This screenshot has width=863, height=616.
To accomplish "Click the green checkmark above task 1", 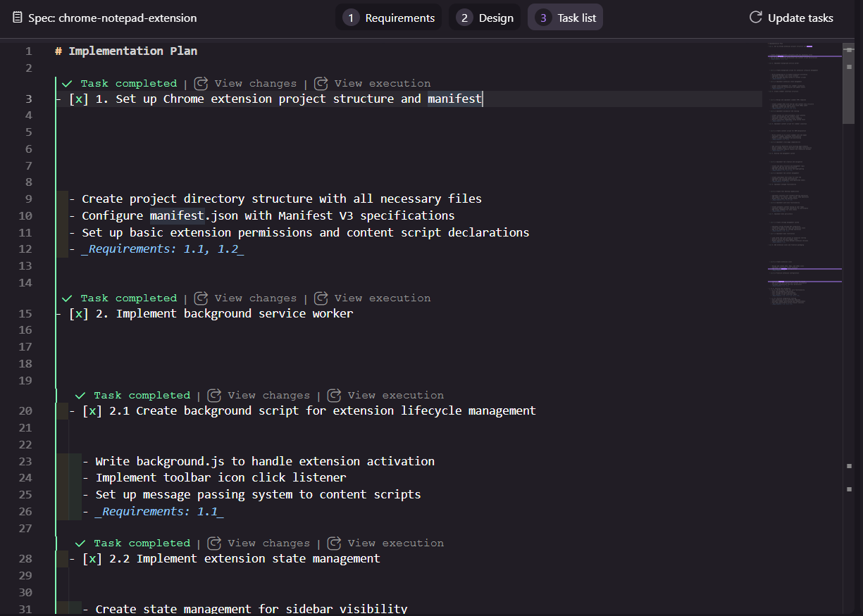I will (x=68, y=83).
